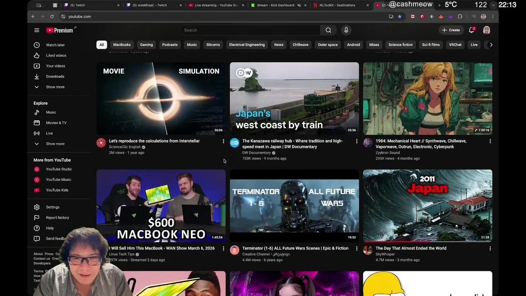Open Interstellar calculations video thumbnail
526x296 pixels.
161,99
